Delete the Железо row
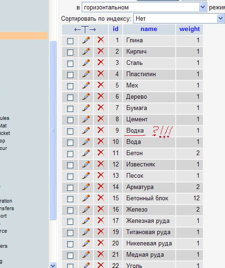 [101, 209]
